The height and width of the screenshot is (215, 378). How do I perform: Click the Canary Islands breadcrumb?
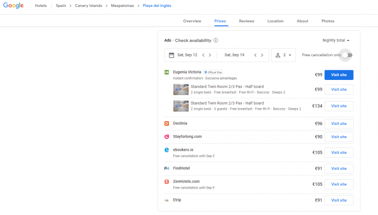(x=89, y=5)
